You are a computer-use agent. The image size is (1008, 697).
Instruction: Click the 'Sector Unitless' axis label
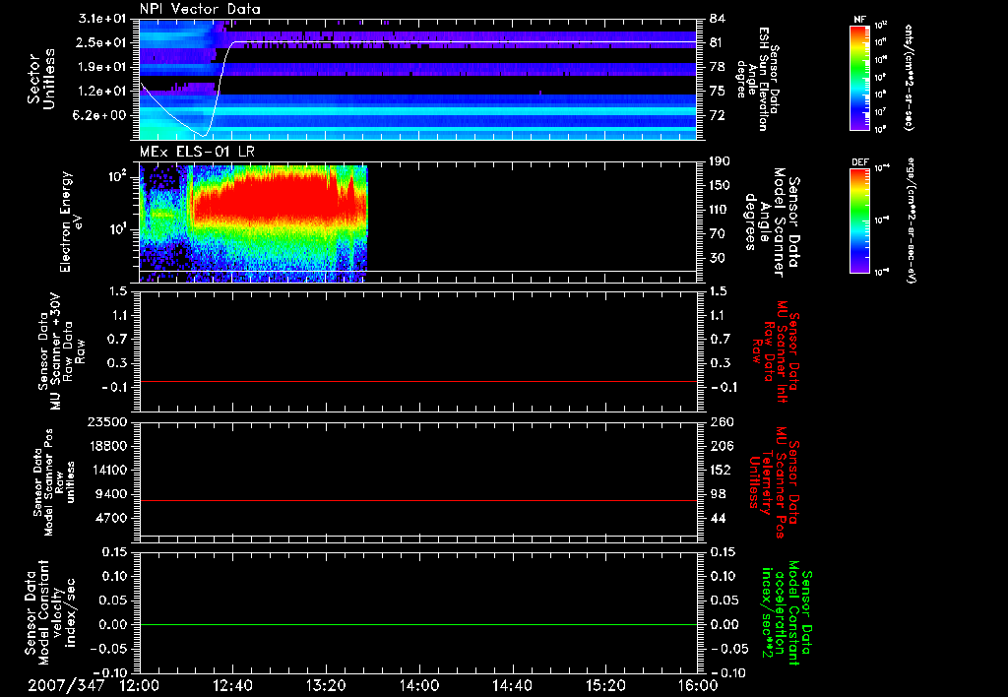(x=41, y=79)
